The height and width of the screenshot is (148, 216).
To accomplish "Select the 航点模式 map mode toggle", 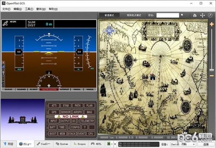I will click(x=134, y=15).
